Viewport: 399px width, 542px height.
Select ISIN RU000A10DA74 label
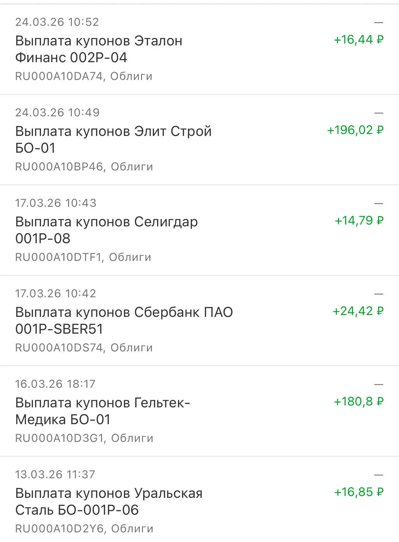pos(59,76)
